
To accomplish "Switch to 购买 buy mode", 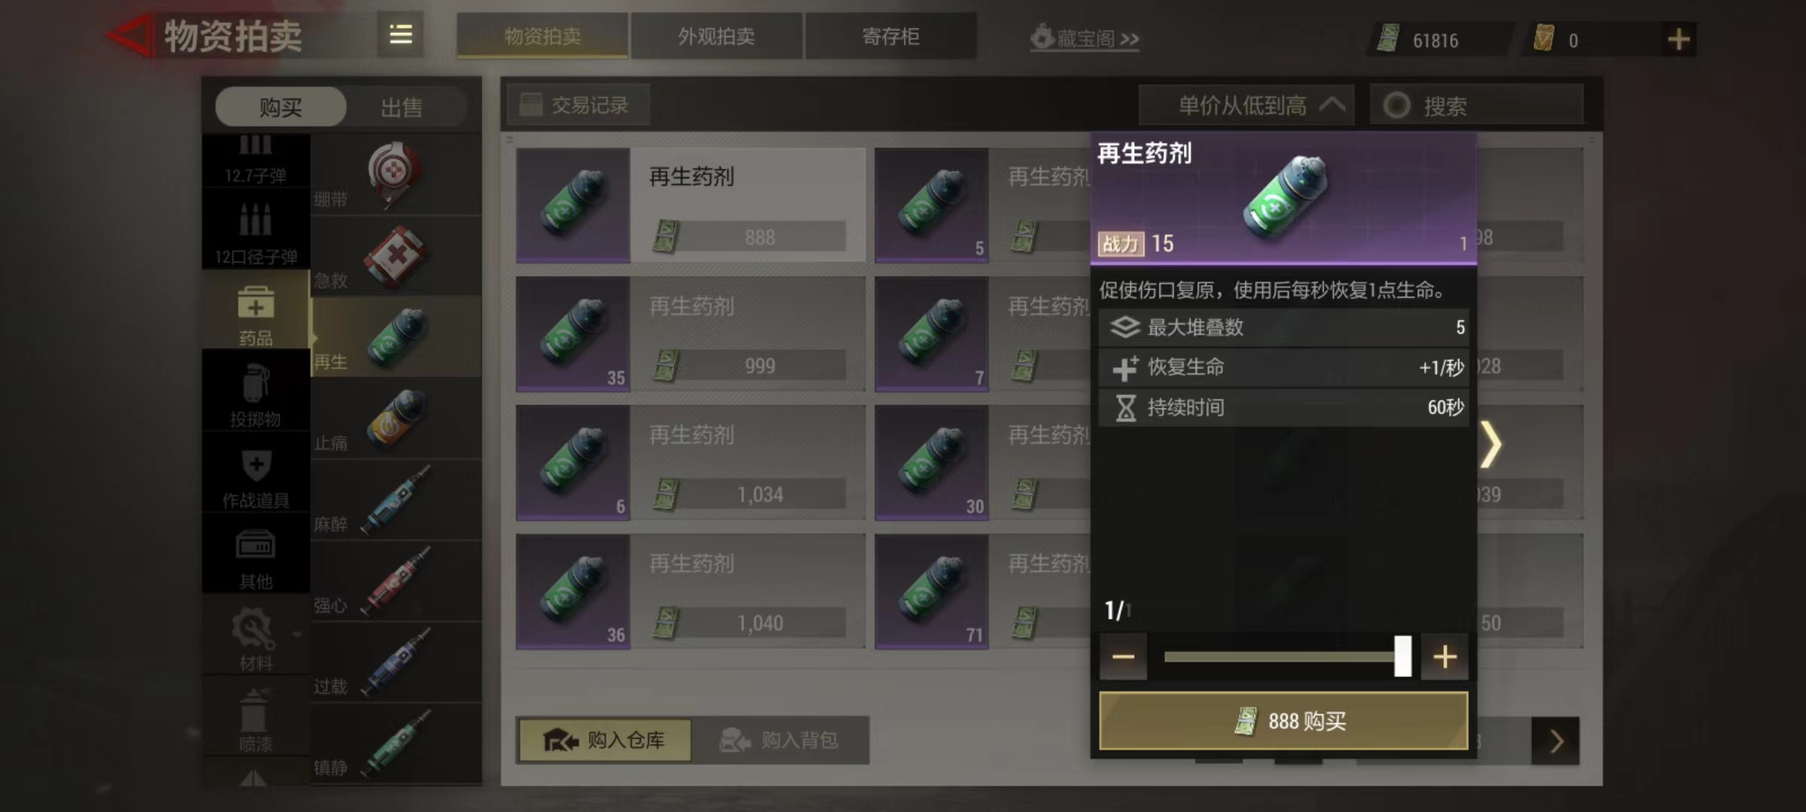I will 281,107.
